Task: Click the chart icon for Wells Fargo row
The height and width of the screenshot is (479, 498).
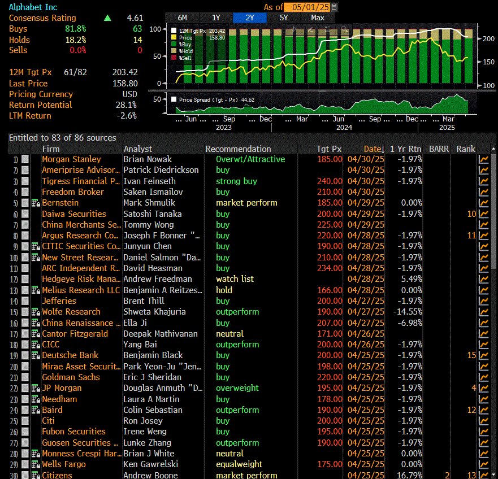Action: (x=484, y=464)
